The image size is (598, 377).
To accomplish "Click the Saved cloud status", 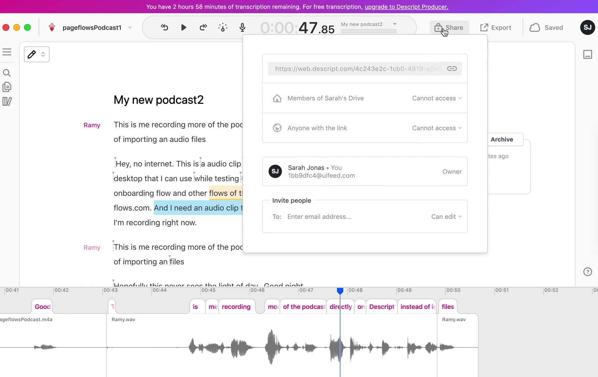I will coord(546,27).
